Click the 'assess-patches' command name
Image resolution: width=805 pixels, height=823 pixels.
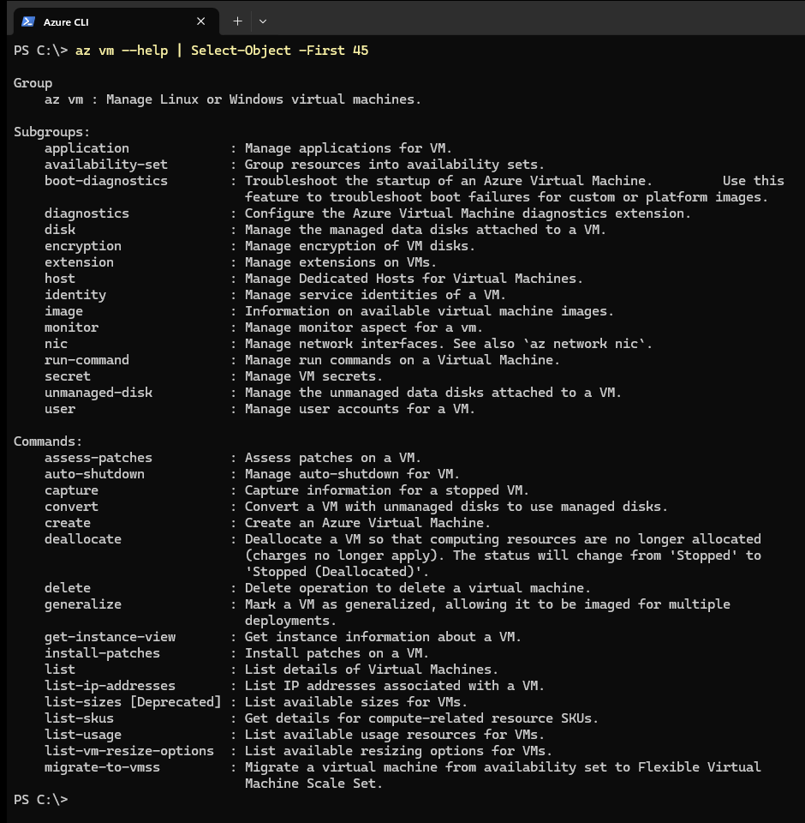point(98,458)
